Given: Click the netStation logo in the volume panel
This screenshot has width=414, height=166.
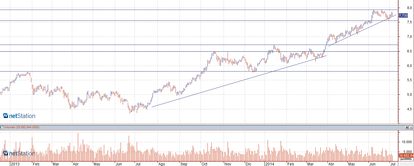Looking at the screenshot, I should (19, 153).
